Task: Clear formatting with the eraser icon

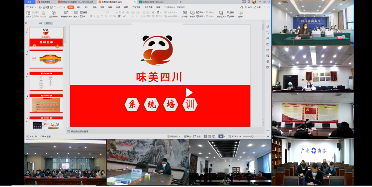Action: click(x=127, y=13)
